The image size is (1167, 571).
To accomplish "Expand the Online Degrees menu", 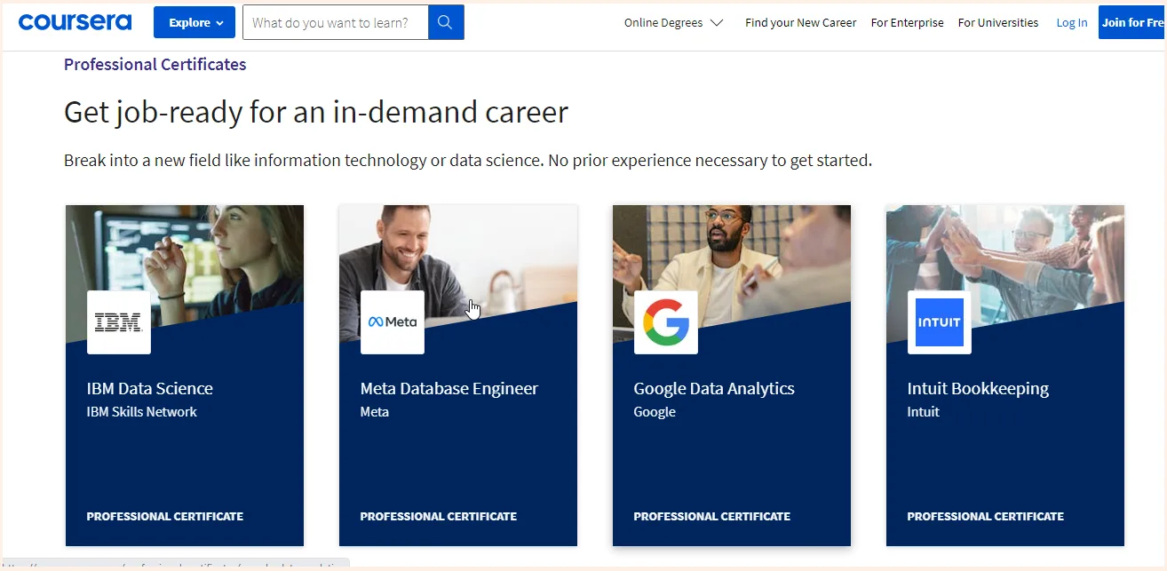I will (x=673, y=23).
